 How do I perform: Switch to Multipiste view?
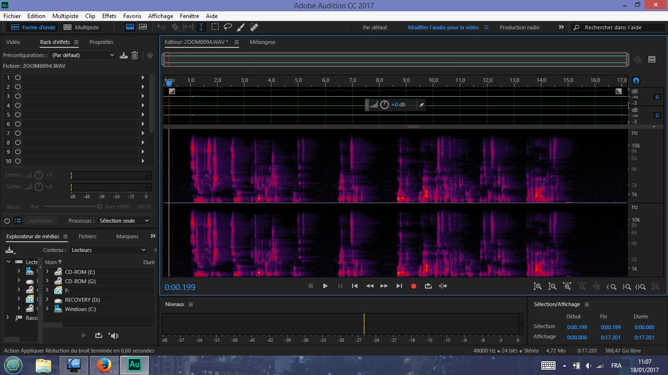click(81, 27)
